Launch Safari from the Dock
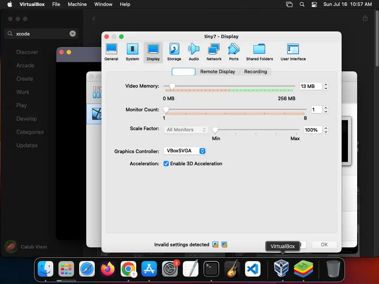 click(87, 269)
